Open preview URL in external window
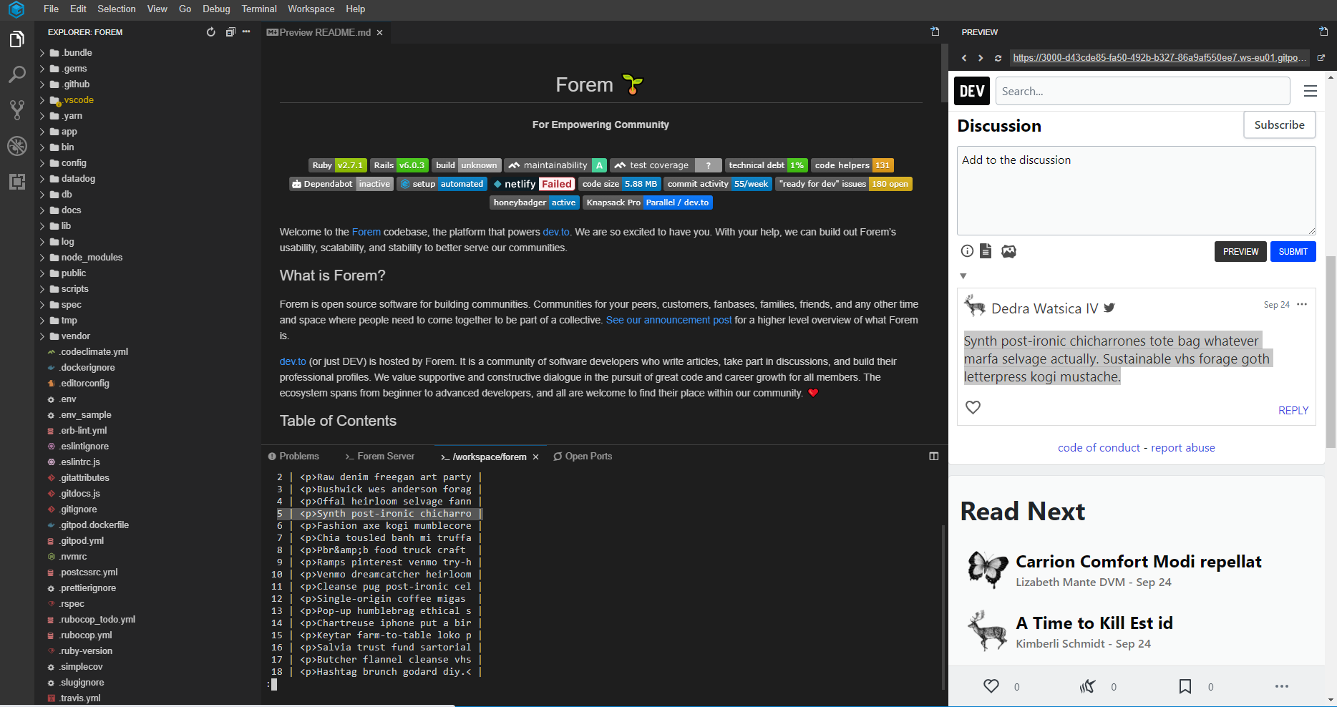This screenshot has height=707, width=1337. (1321, 58)
